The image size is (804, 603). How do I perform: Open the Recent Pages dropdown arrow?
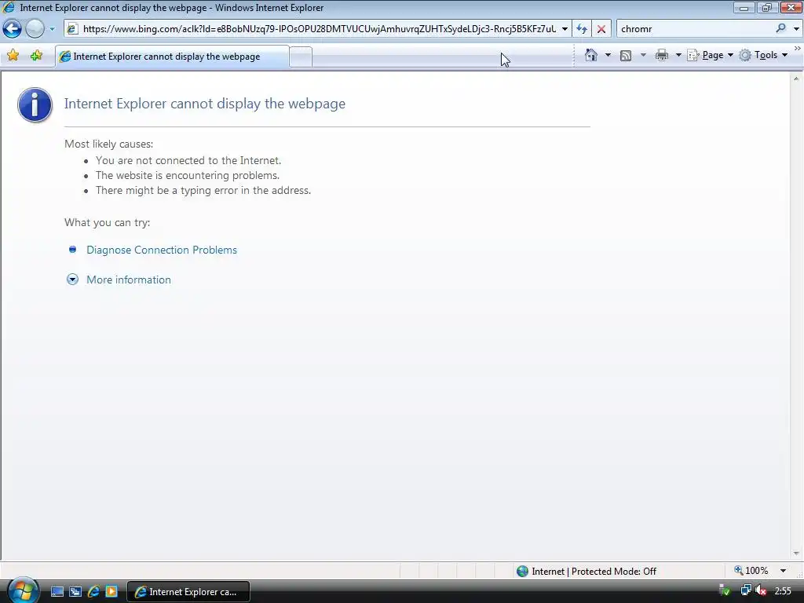click(x=52, y=29)
